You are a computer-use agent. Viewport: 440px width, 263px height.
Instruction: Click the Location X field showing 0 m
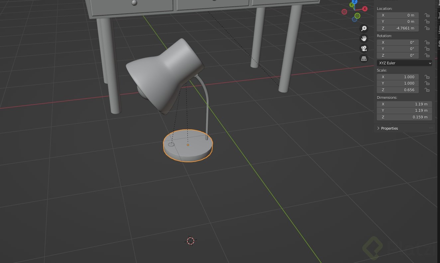coord(398,15)
